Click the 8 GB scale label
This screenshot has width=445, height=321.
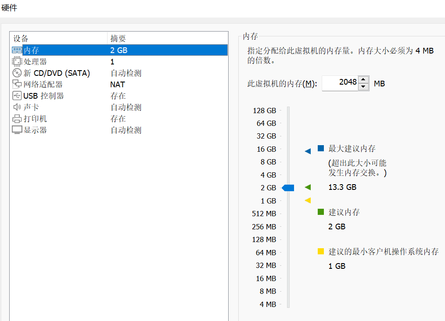(268, 162)
